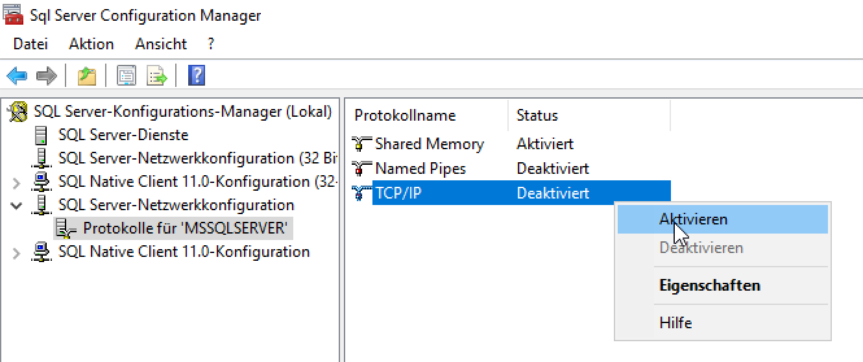Screen dimensions: 863x362
Task: Sort by the Protokollname column header
Action: pos(405,115)
